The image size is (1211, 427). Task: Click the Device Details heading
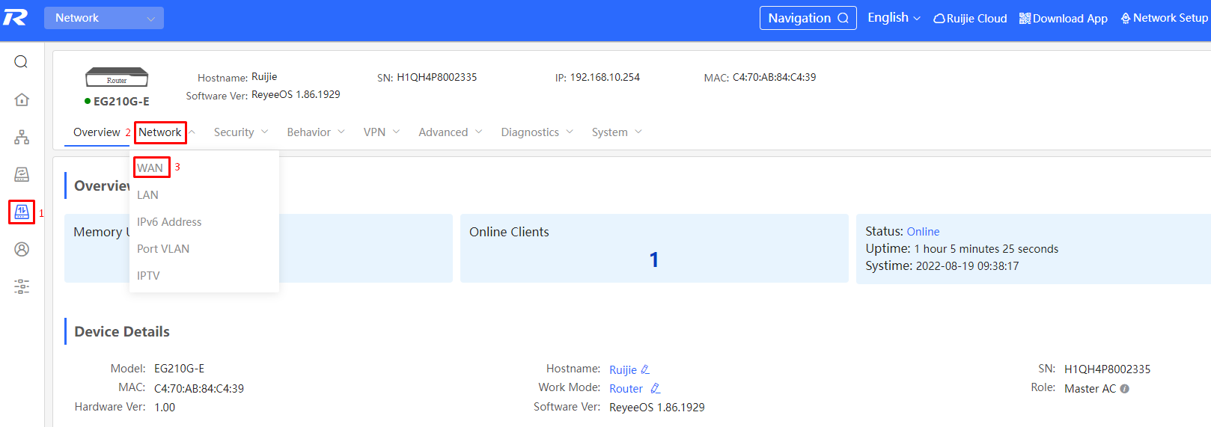pos(122,331)
